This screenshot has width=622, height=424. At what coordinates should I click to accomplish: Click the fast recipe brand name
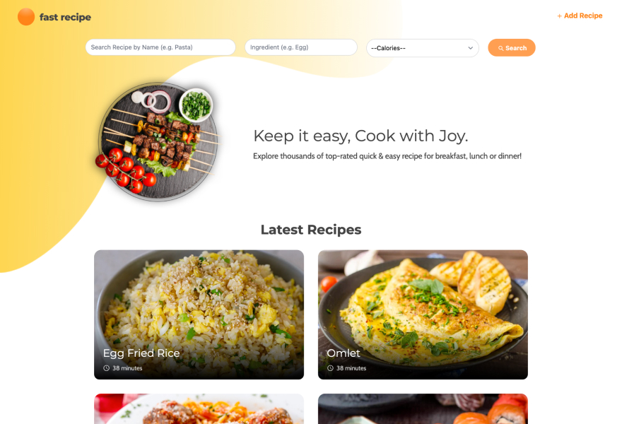pyautogui.click(x=65, y=17)
